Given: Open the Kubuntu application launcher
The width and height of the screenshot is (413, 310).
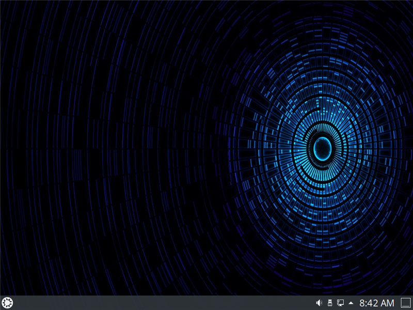Looking at the screenshot, I should click(7, 303).
